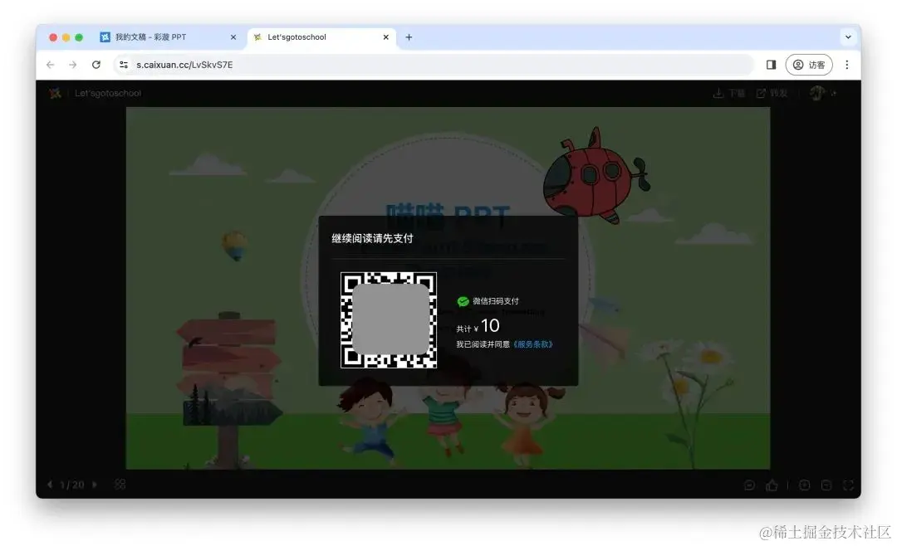Enter fullscreen with the expand icon
Viewport: 897px width, 546px height.
pyautogui.click(x=848, y=485)
